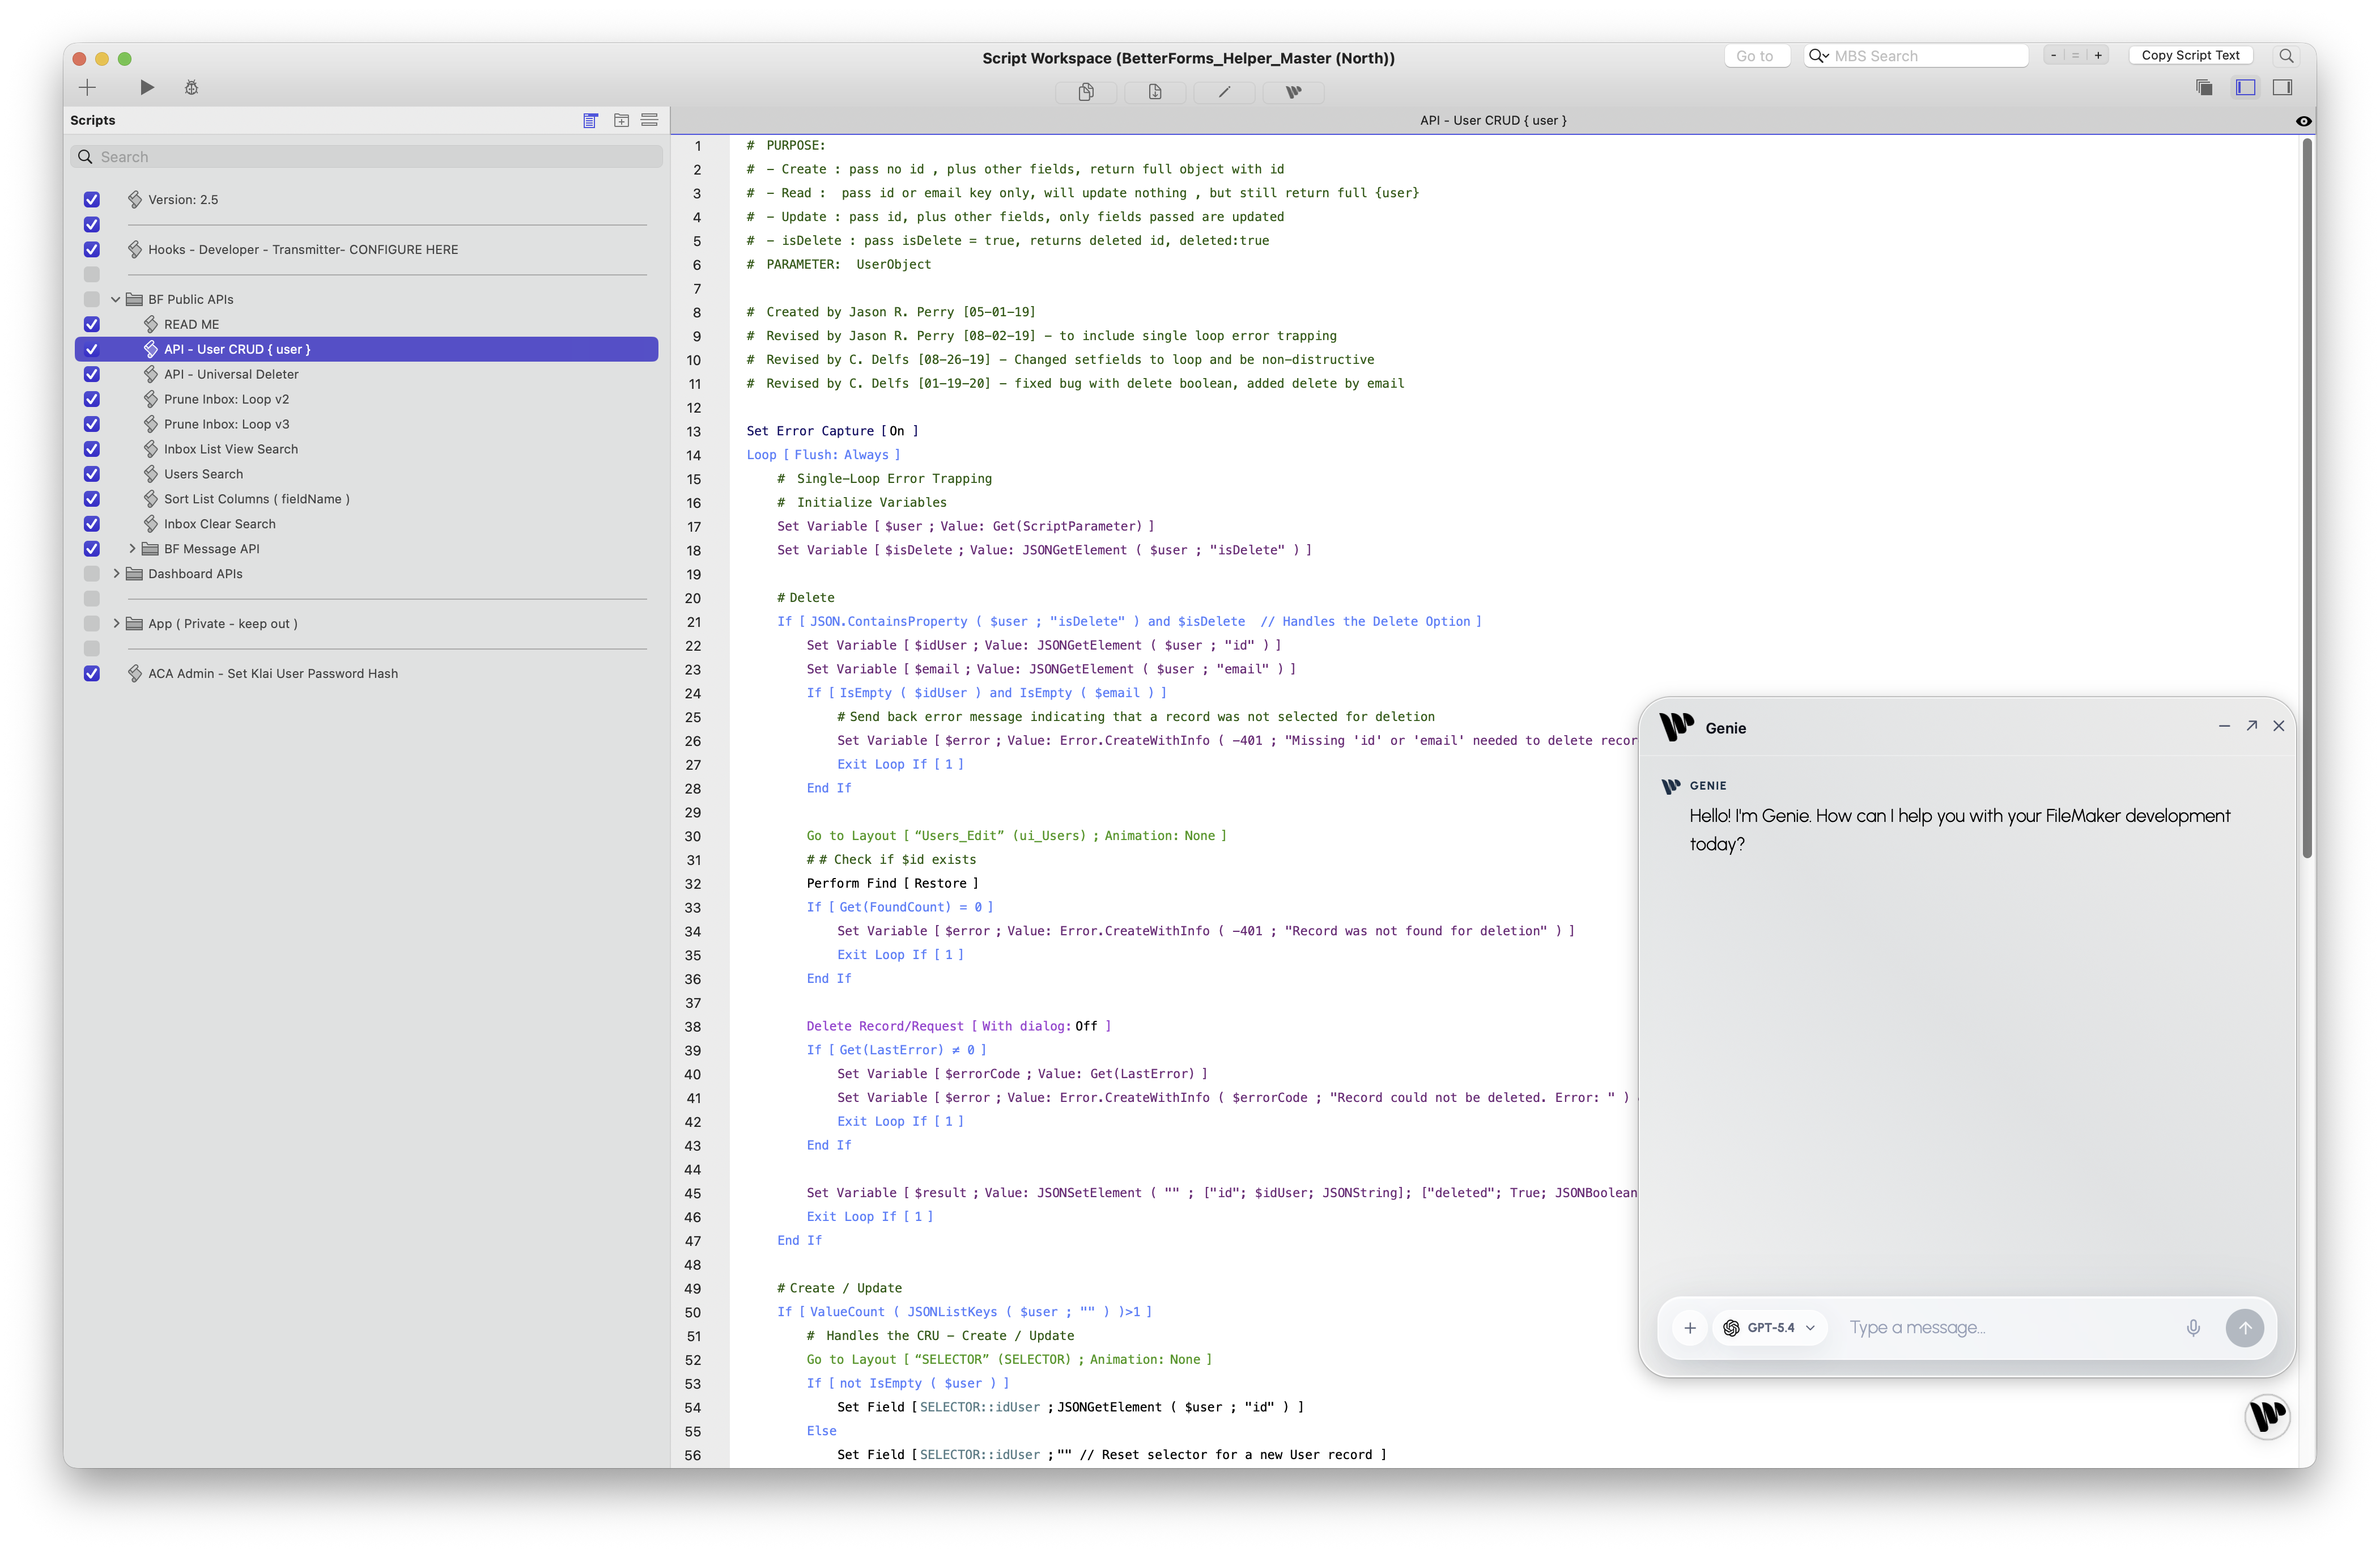Click script line 38 Delete Record/Request
This screenshot has height=1552, width=2380.
[x=958, y=1028]
